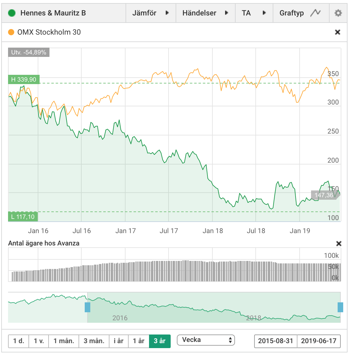Click the Antal ägare hos Avanza heading
Viewport: 350px width, 358px height.
tap(44, 243)
